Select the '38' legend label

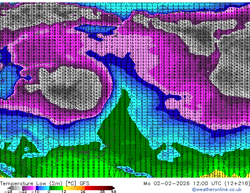point(103,191)
